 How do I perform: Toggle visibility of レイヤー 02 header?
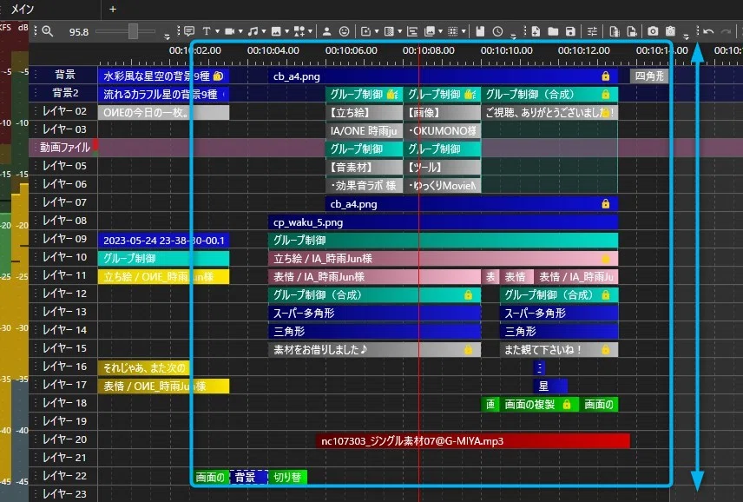pyautogui.click(x=64, y=111)
